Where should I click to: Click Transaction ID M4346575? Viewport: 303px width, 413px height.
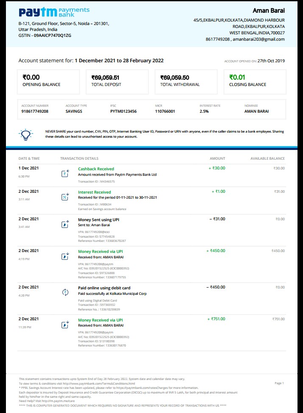tap(96, 181)
